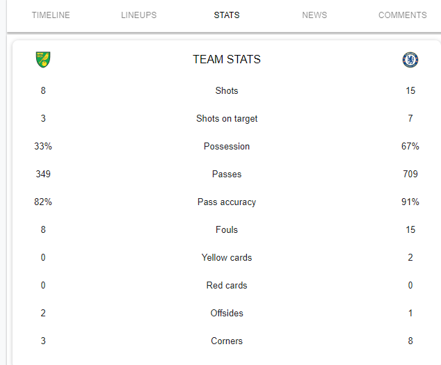This screenshot has width=441, height=365.
Task: Click the Norwich City club crest
Action: pos(43,59)
